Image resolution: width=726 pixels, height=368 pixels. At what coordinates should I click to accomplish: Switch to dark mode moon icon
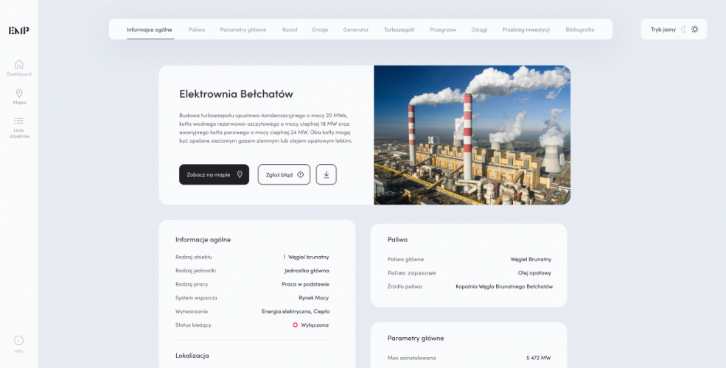[683, 29]
